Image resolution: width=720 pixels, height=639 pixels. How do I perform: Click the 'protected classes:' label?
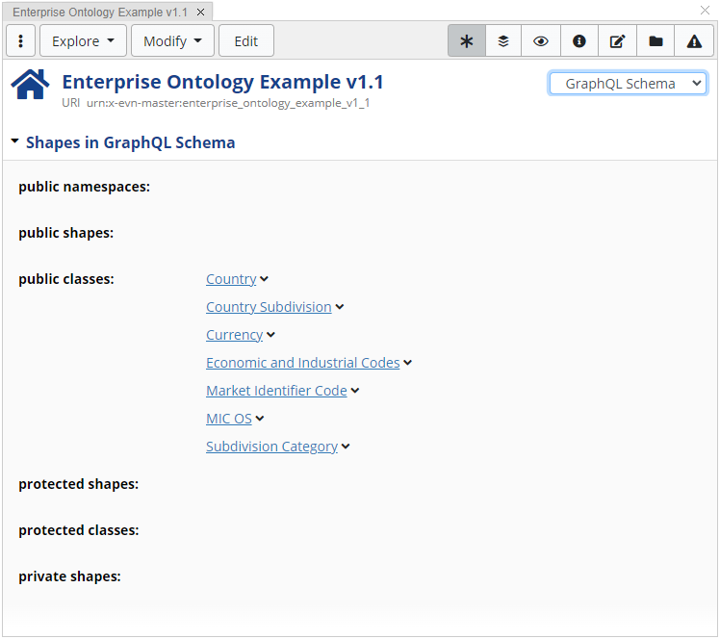pos(79,530)
